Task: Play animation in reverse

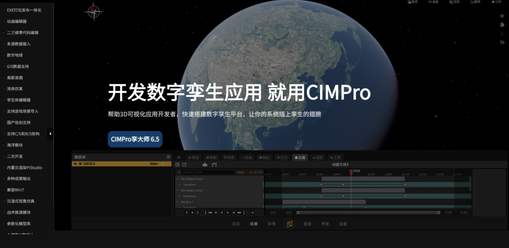Action: point(222,212)
